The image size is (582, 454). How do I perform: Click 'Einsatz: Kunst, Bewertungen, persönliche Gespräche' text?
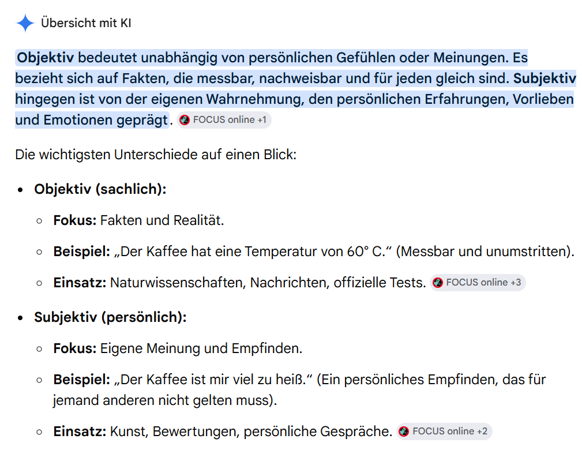[x=223, y=432]
